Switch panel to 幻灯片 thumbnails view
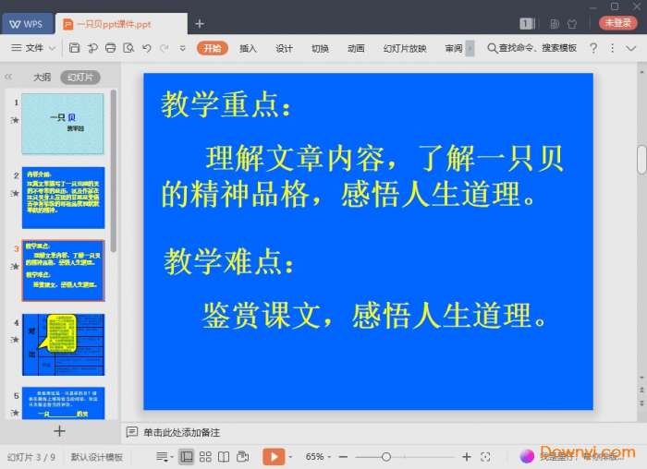647x469 pixels. point(80,77)
